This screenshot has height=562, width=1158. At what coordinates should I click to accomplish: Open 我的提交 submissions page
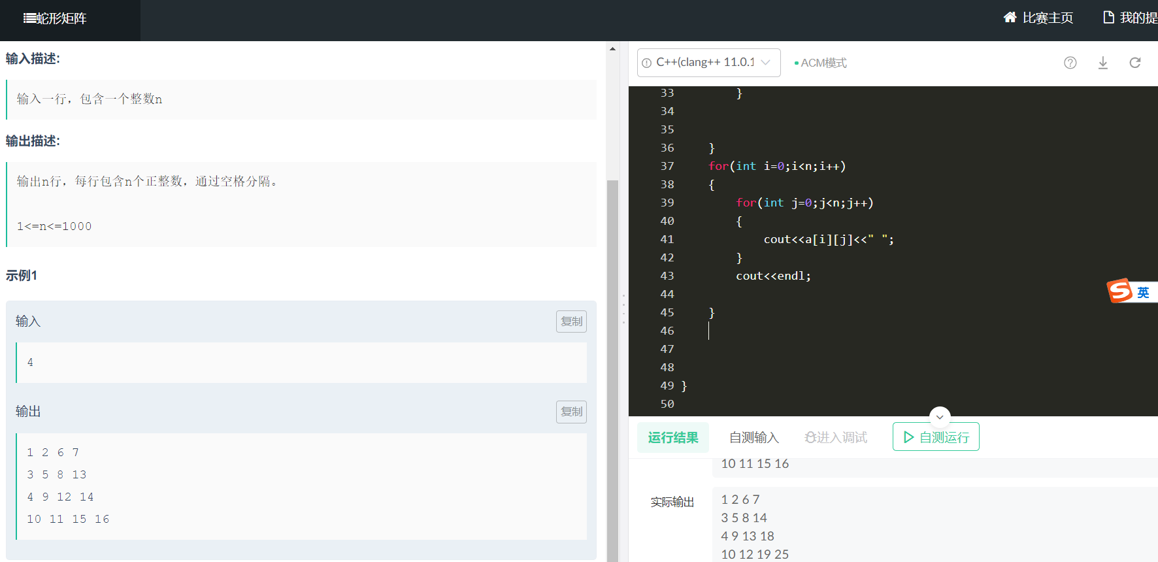(1130, 18)
